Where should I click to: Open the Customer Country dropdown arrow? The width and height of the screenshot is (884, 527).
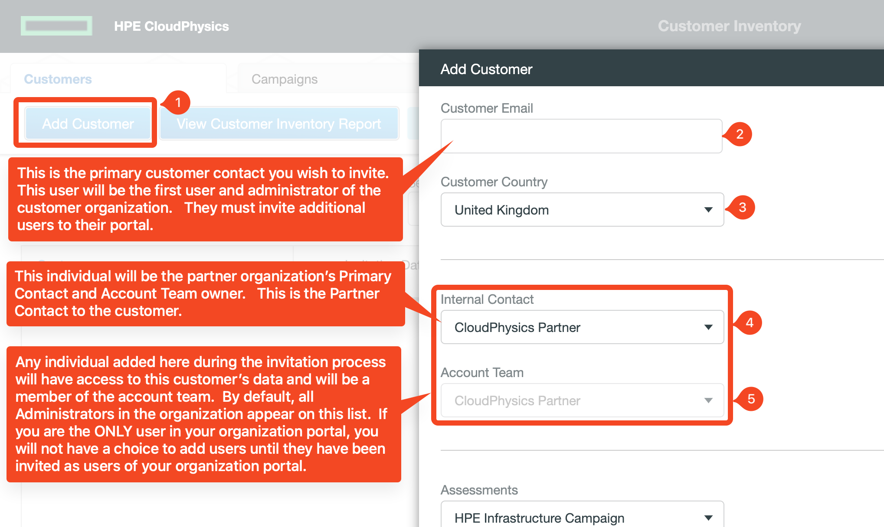tap(708, 210)
